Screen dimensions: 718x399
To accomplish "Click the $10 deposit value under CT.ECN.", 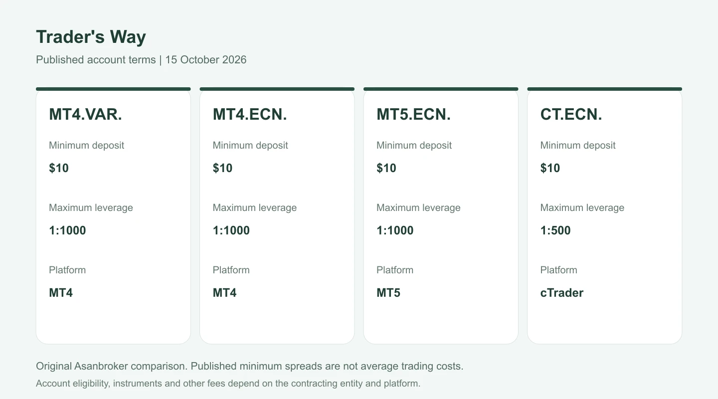I will [550, 168].
